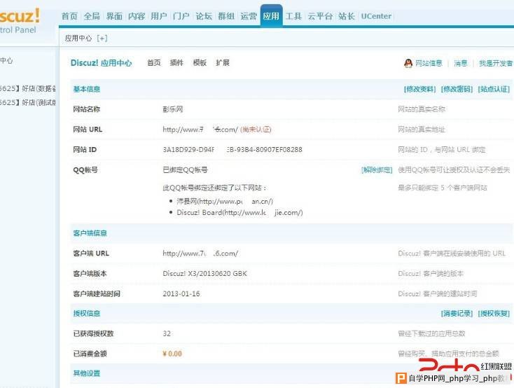Image resolution: width=514 pixels, height=388 pixels.
Task: Open the 我是开发者 link
Action: 496,63
